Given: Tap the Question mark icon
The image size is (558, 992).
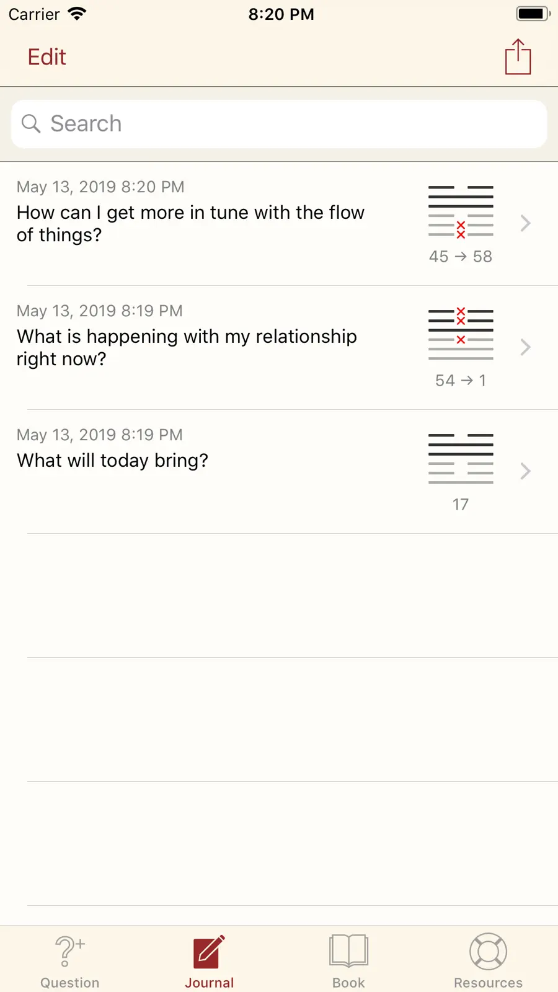Looking at the screenshot, I should (x=70, y=952).
